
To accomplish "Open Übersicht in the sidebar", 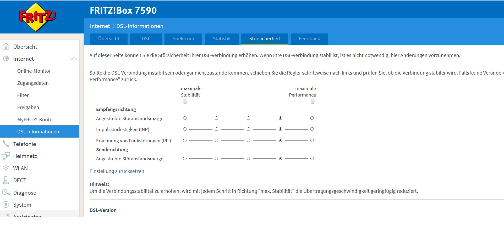I will pyautogui.click(x=25, y=47).
